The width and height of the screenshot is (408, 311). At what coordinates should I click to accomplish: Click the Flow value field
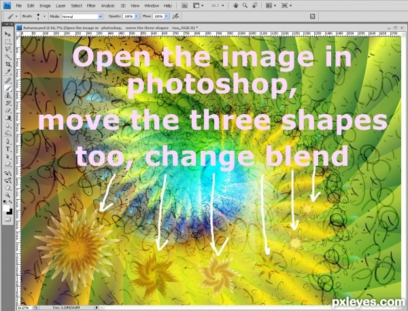pyautogui.click(x=158, y=16)
